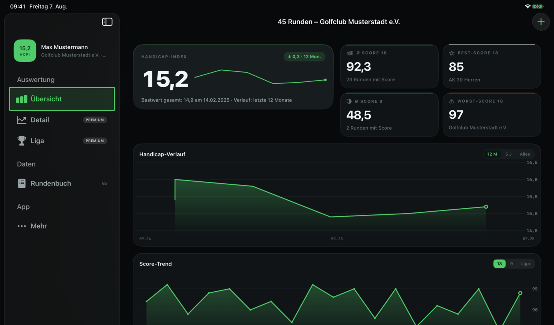Click the 14,5 axis value
The height and width of the screenshot is (325, 554).
(532, 231)
